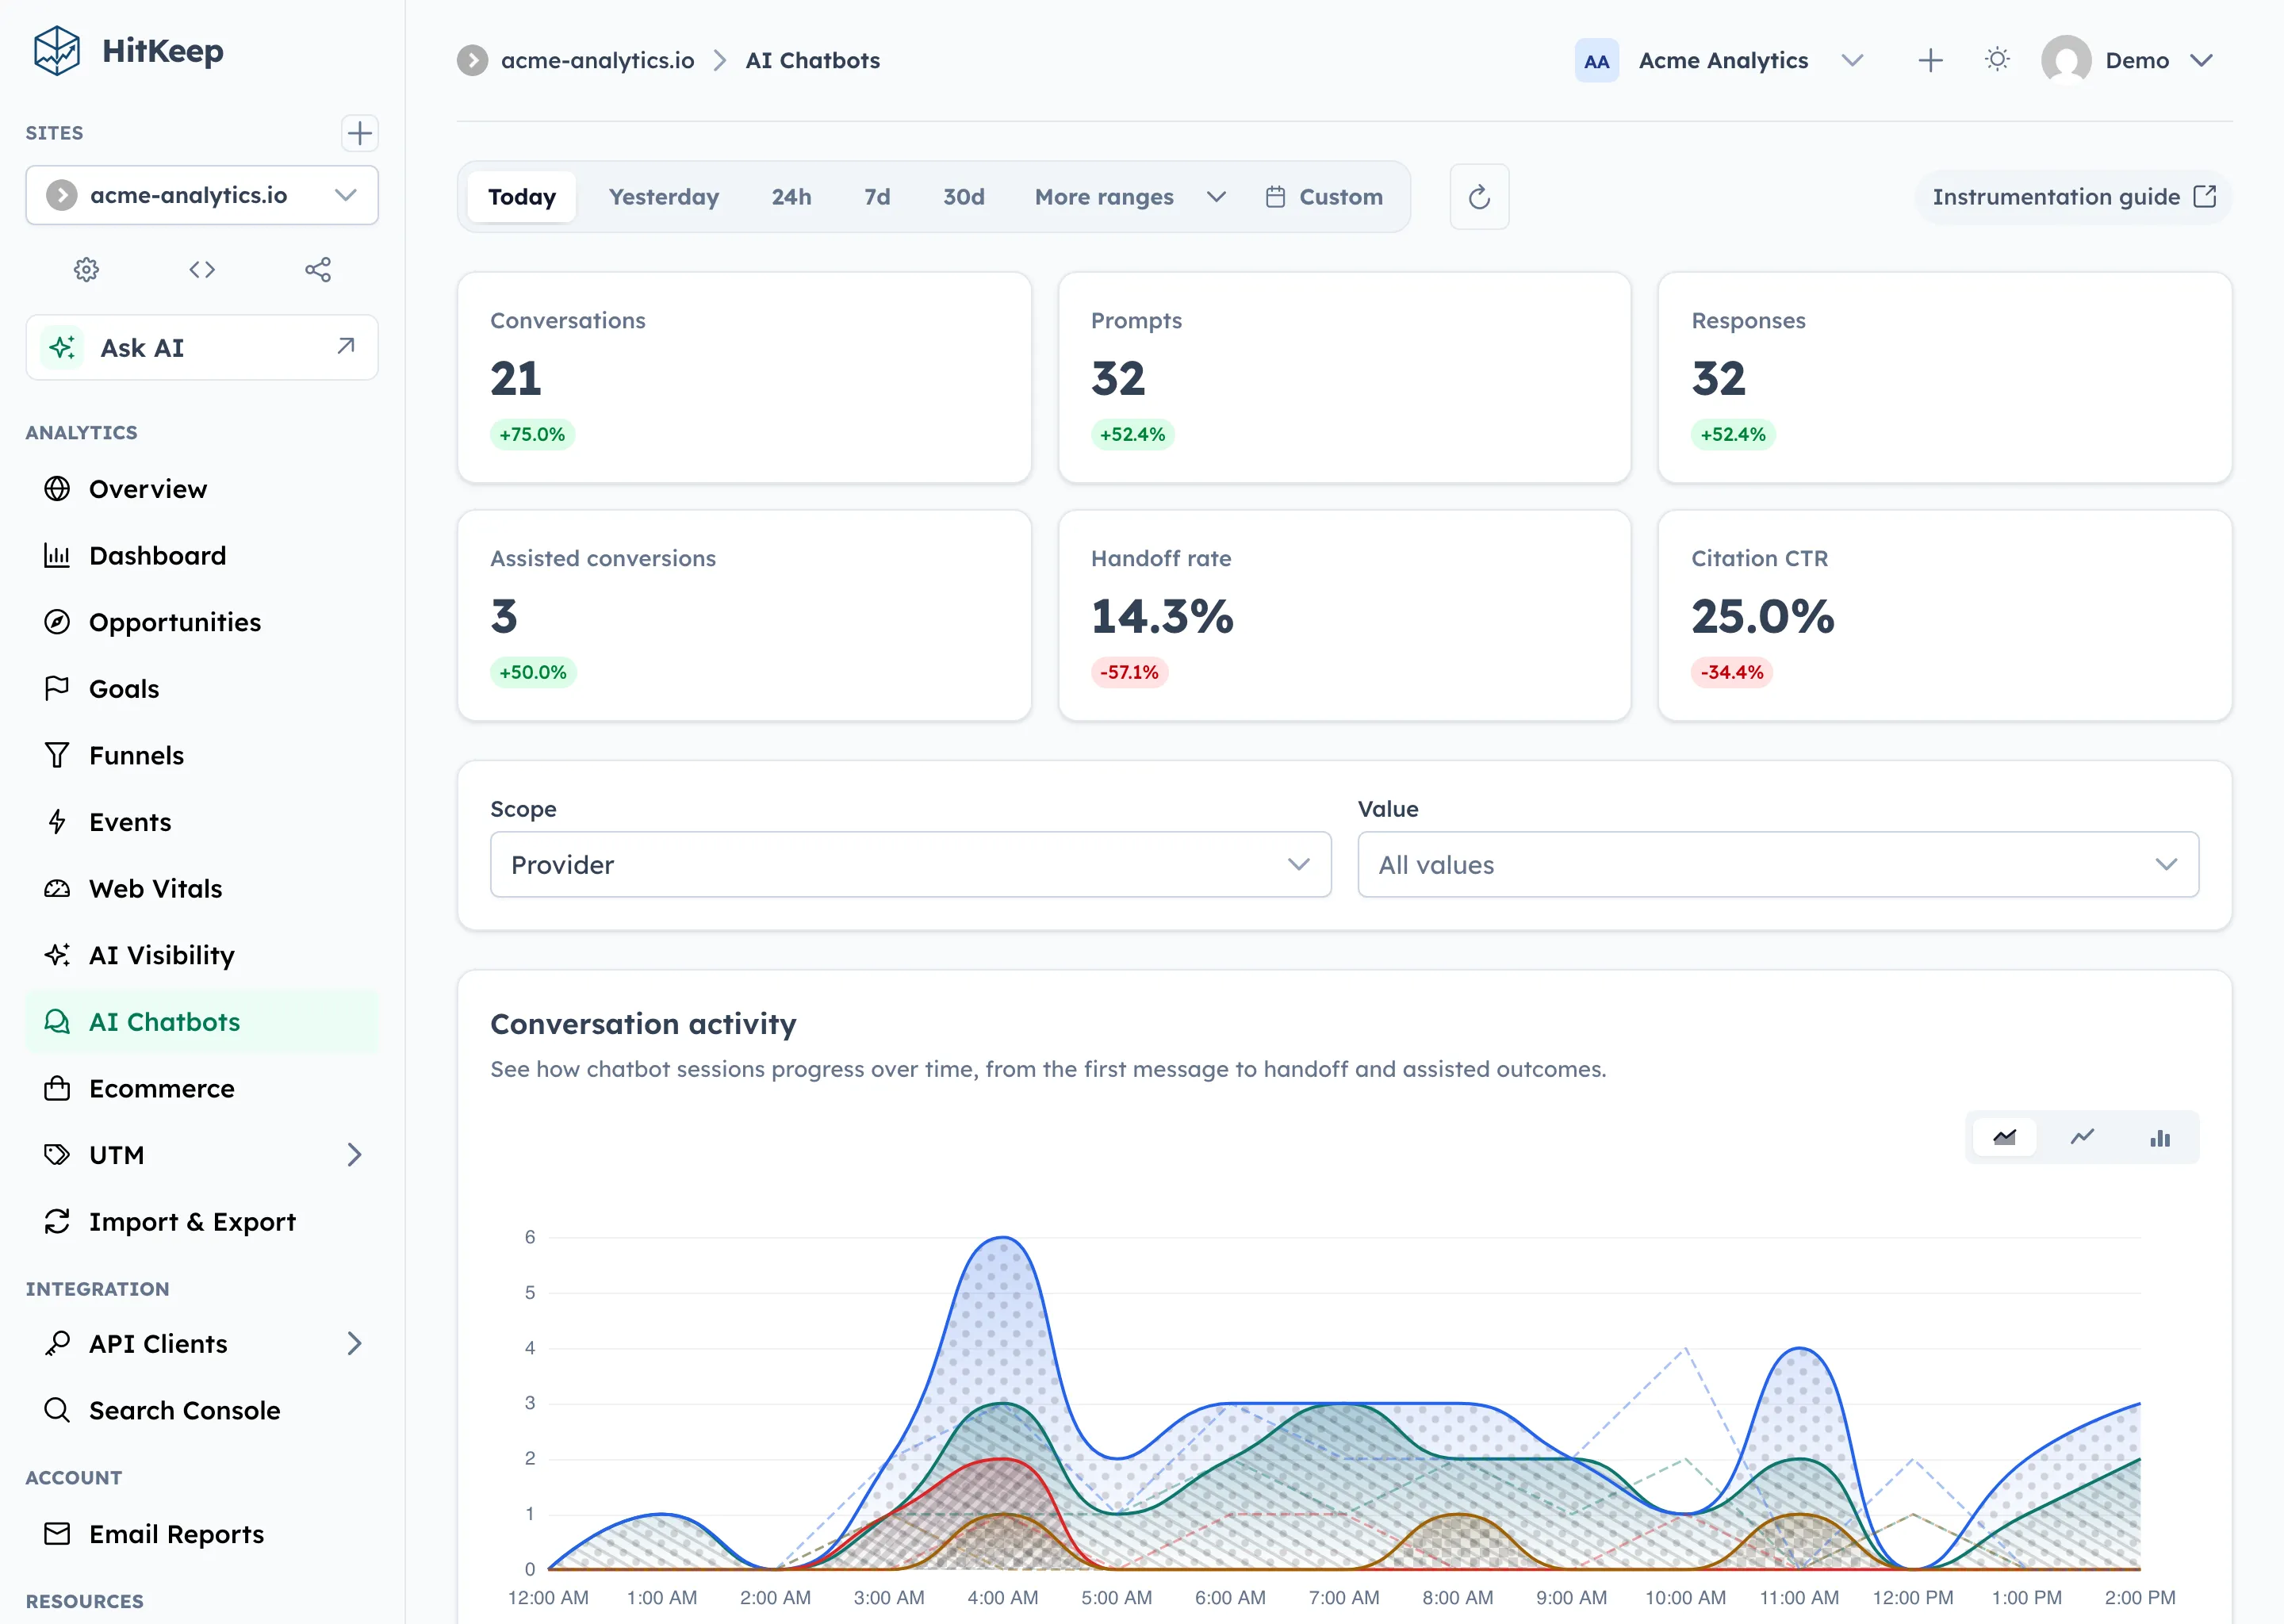The height and width of the screenshot is (1624, 2284).
Task: Refresh the data with reload button
Action: click(x=1479, y=197)
